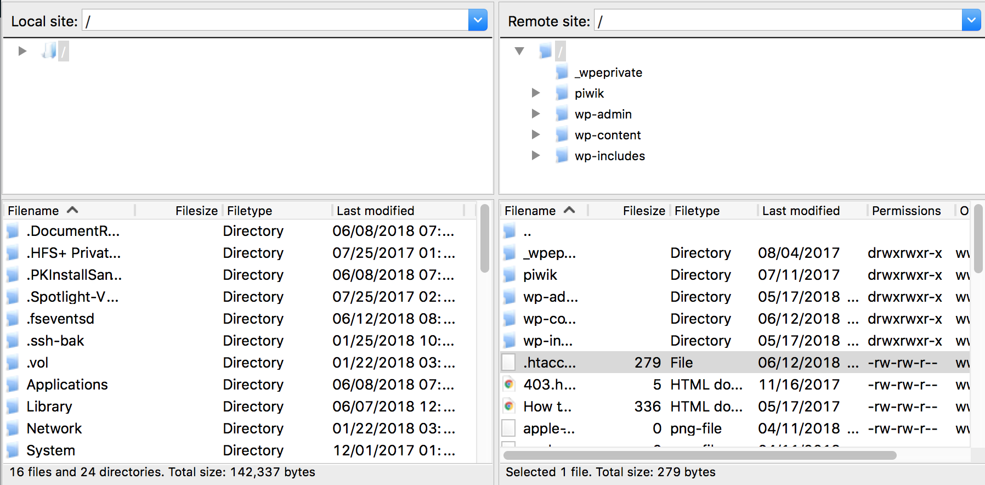Expand the piwik folder in remote tree

(x=536, y=93)
